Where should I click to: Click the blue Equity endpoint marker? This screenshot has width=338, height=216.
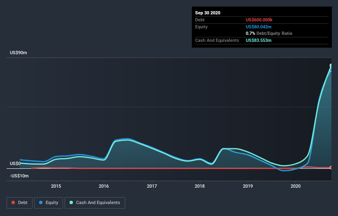(331, 70)
